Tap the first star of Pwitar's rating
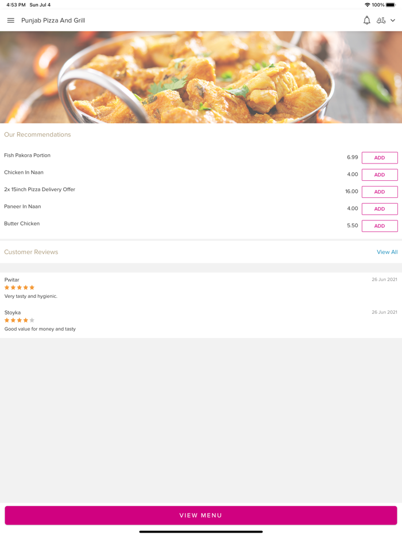The image size is (402, 536). coord(6,288)
